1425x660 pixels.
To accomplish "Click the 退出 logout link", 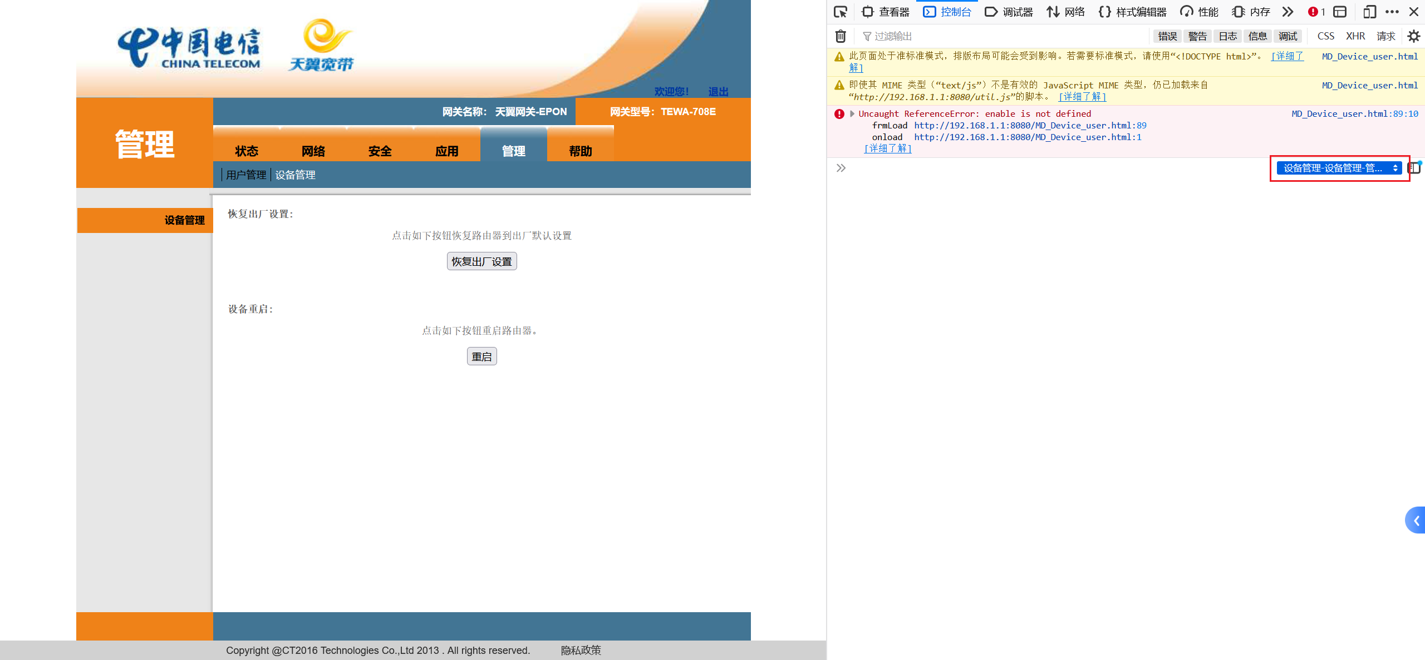I will click(718, 91).
